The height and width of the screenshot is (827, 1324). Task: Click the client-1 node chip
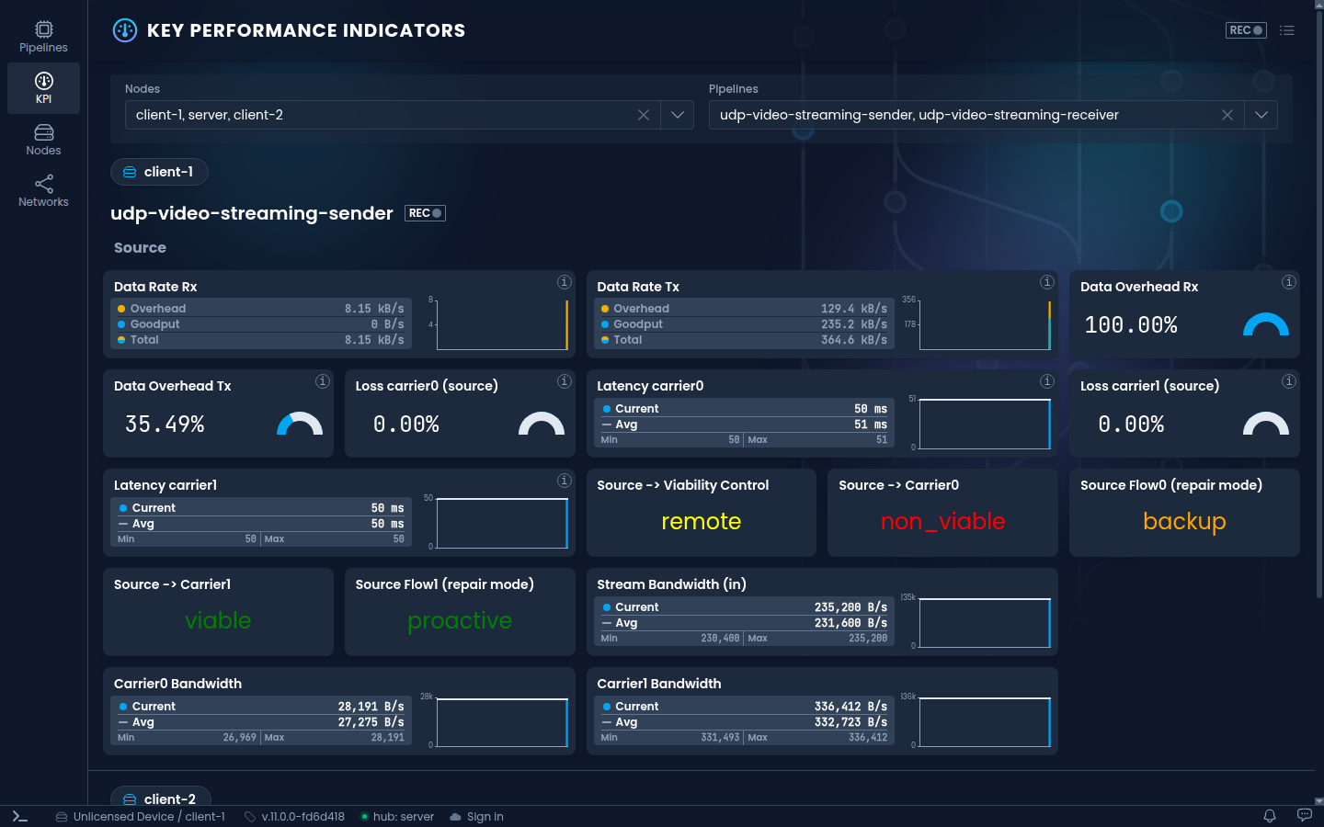[x=159, y=172]
